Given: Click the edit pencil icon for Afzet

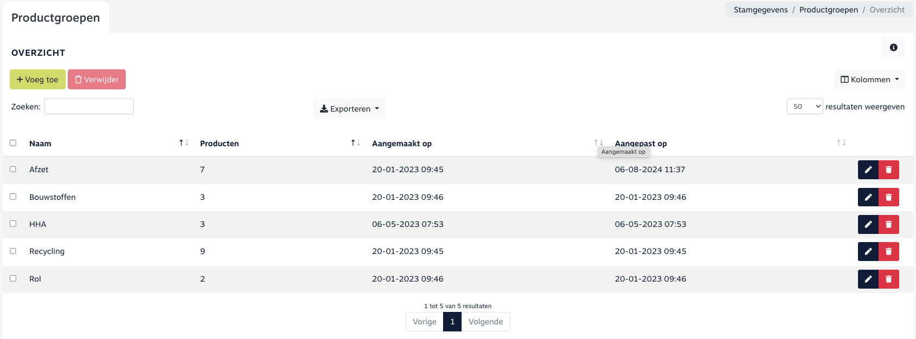Looking at the screenshot, I should point(868,170).
